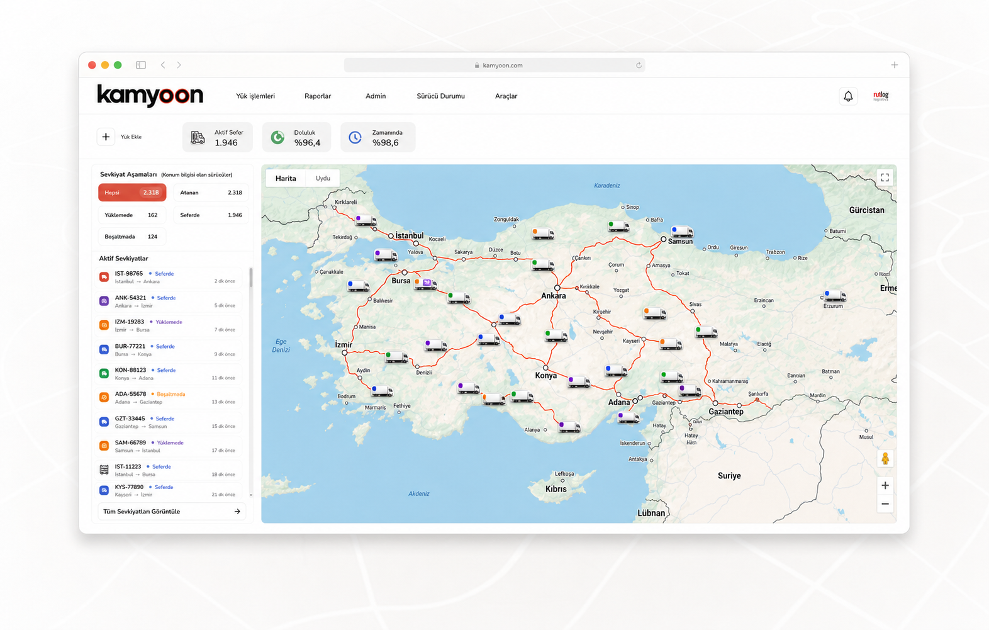Zoom out the map

tap(885, 503)
